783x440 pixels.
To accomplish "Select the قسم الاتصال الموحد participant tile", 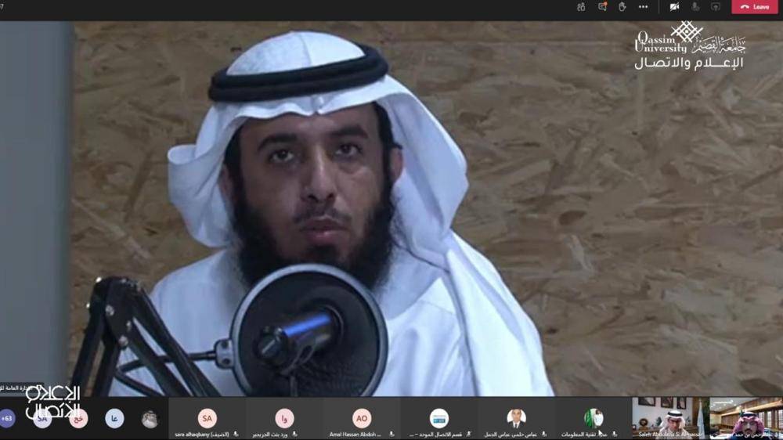I will click(x=439, y=418).
